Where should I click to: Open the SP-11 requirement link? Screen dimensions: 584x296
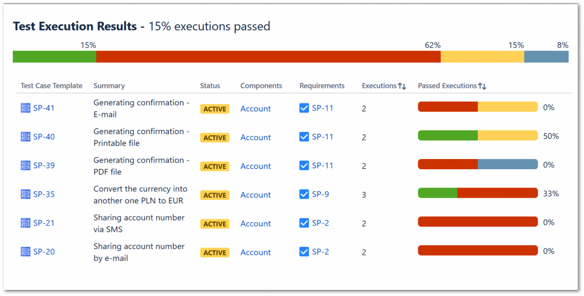coord(323,108)
